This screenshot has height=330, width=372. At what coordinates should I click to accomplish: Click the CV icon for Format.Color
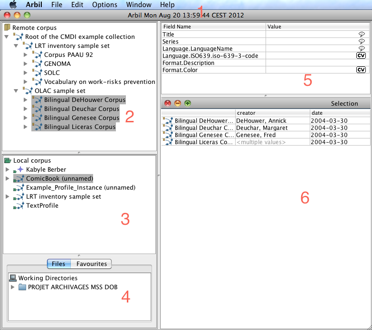point(361,70)
